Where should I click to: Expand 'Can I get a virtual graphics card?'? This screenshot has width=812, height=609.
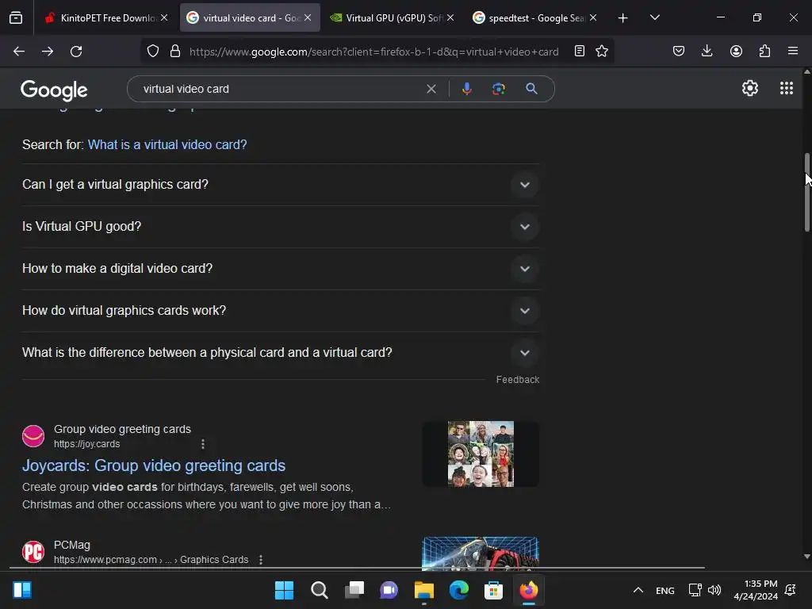[525, 185]
